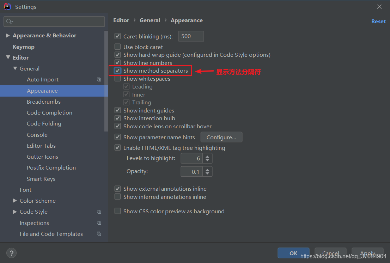This screenshot has height=263, width=390.
Task: Toggle Show code lens on scrollbar hover
Action: (x=118, y=126)
